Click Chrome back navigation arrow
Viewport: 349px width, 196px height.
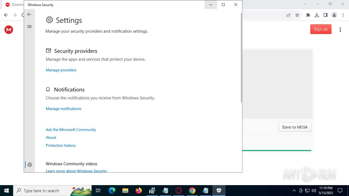6,15
